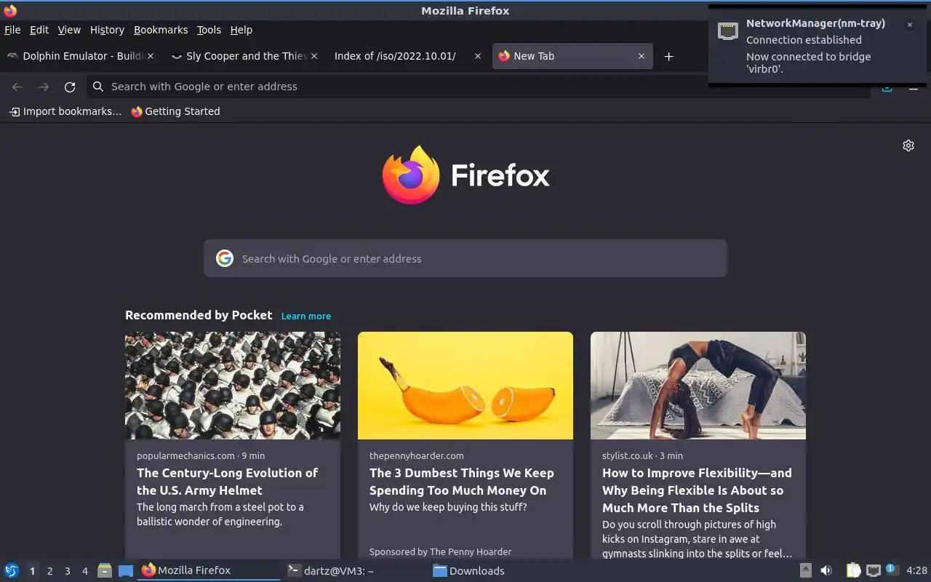Open the Help menu
The height and width of the screenshot is (582, 931).
(x=241, y=30)
